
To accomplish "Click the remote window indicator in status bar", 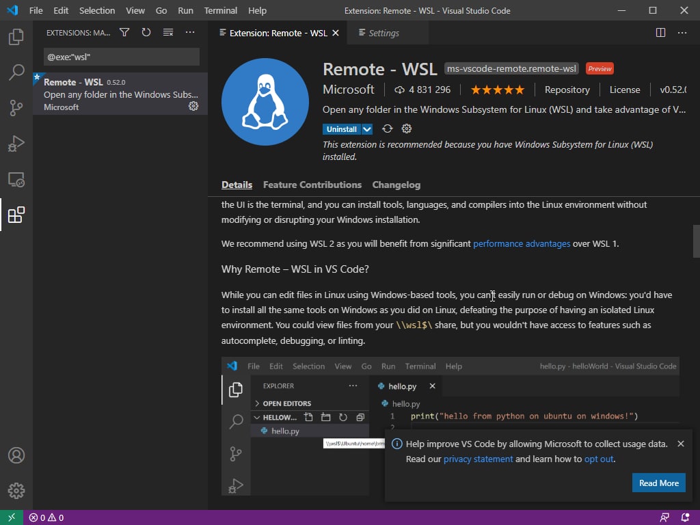I will click(x=12, y=517).
